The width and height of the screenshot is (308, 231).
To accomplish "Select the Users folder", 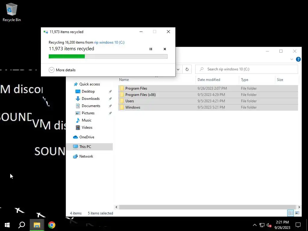I will click(208, 101).
